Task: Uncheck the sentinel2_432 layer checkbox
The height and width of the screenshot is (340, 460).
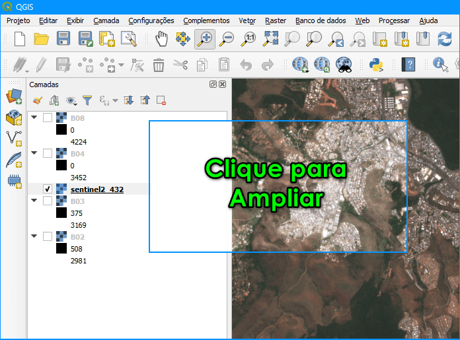Action: pyautogui.click(x=48, y=189)
